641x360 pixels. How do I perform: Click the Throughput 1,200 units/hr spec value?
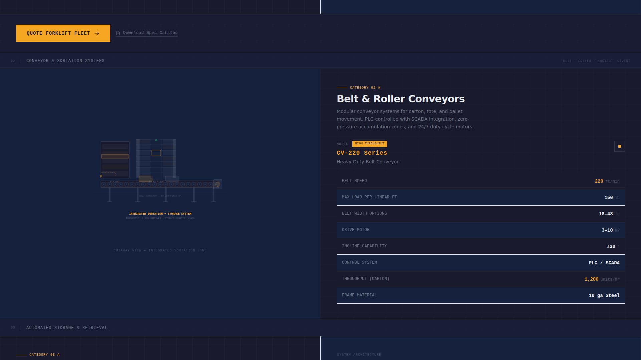pyautogui.click(x=601, y=279)
